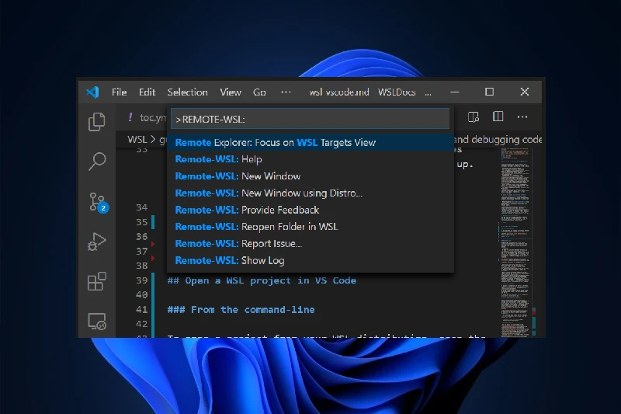The height and width of the screenshot is (414, 621).
Task: Click heading text 'Open a WSL project in VS Code'
Action: [270, 280]
